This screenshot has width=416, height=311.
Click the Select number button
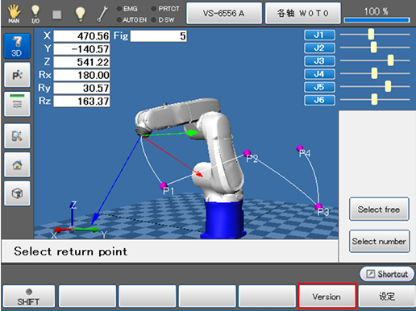(x=379, y=241)
